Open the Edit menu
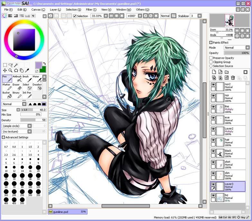 pyautogui.click(x=22, y=9)
